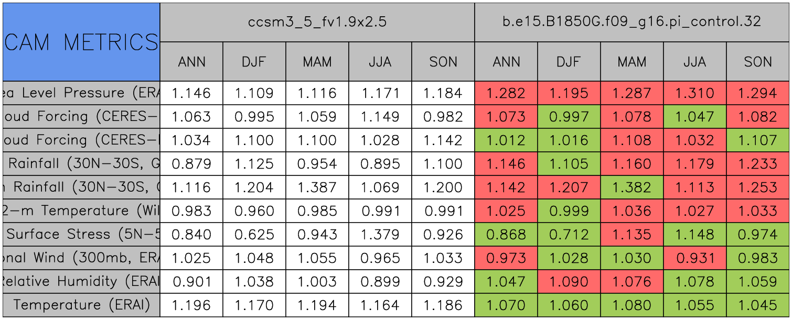
Task: Click the green cell with value 0.712
Action: point(569,234)
